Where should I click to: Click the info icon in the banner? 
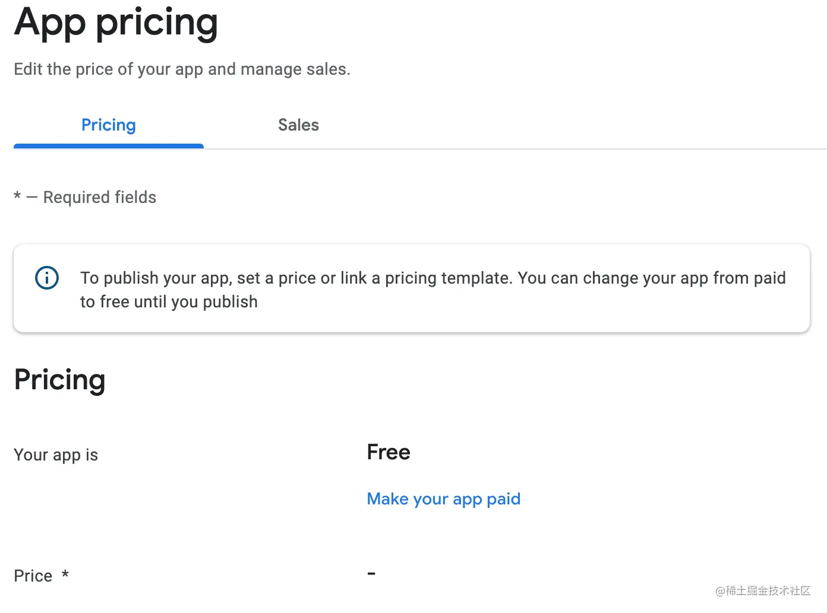click(x=47, y=278)
